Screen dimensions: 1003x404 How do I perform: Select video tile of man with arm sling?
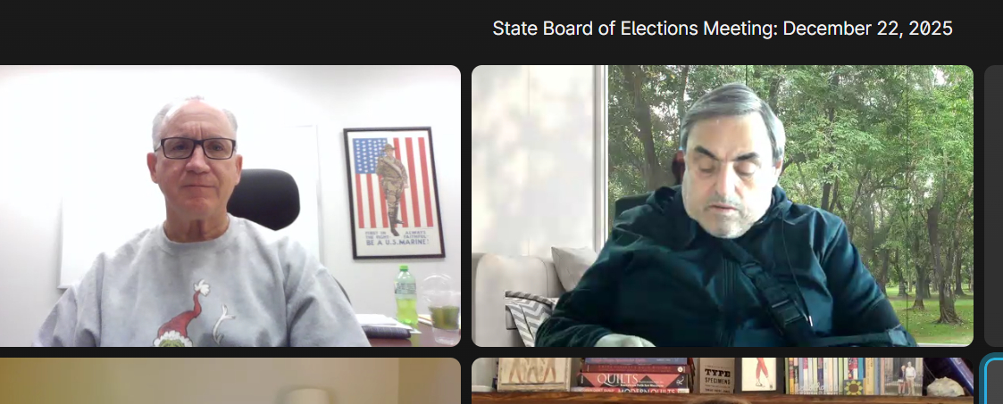723,205
